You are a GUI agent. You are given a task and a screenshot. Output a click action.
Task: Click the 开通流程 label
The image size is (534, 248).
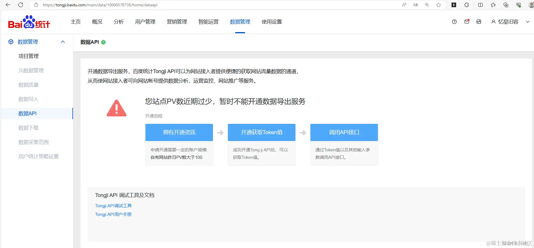click(154, 116)
